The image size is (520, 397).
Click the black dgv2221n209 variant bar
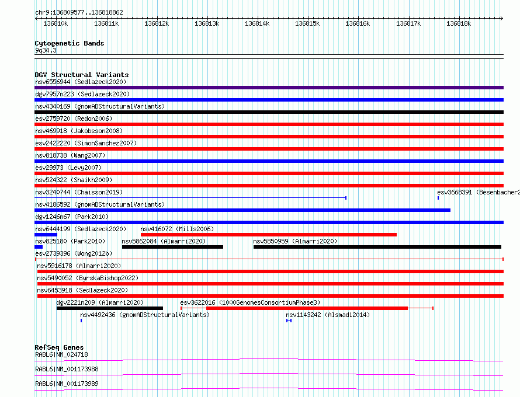point(110,308)
